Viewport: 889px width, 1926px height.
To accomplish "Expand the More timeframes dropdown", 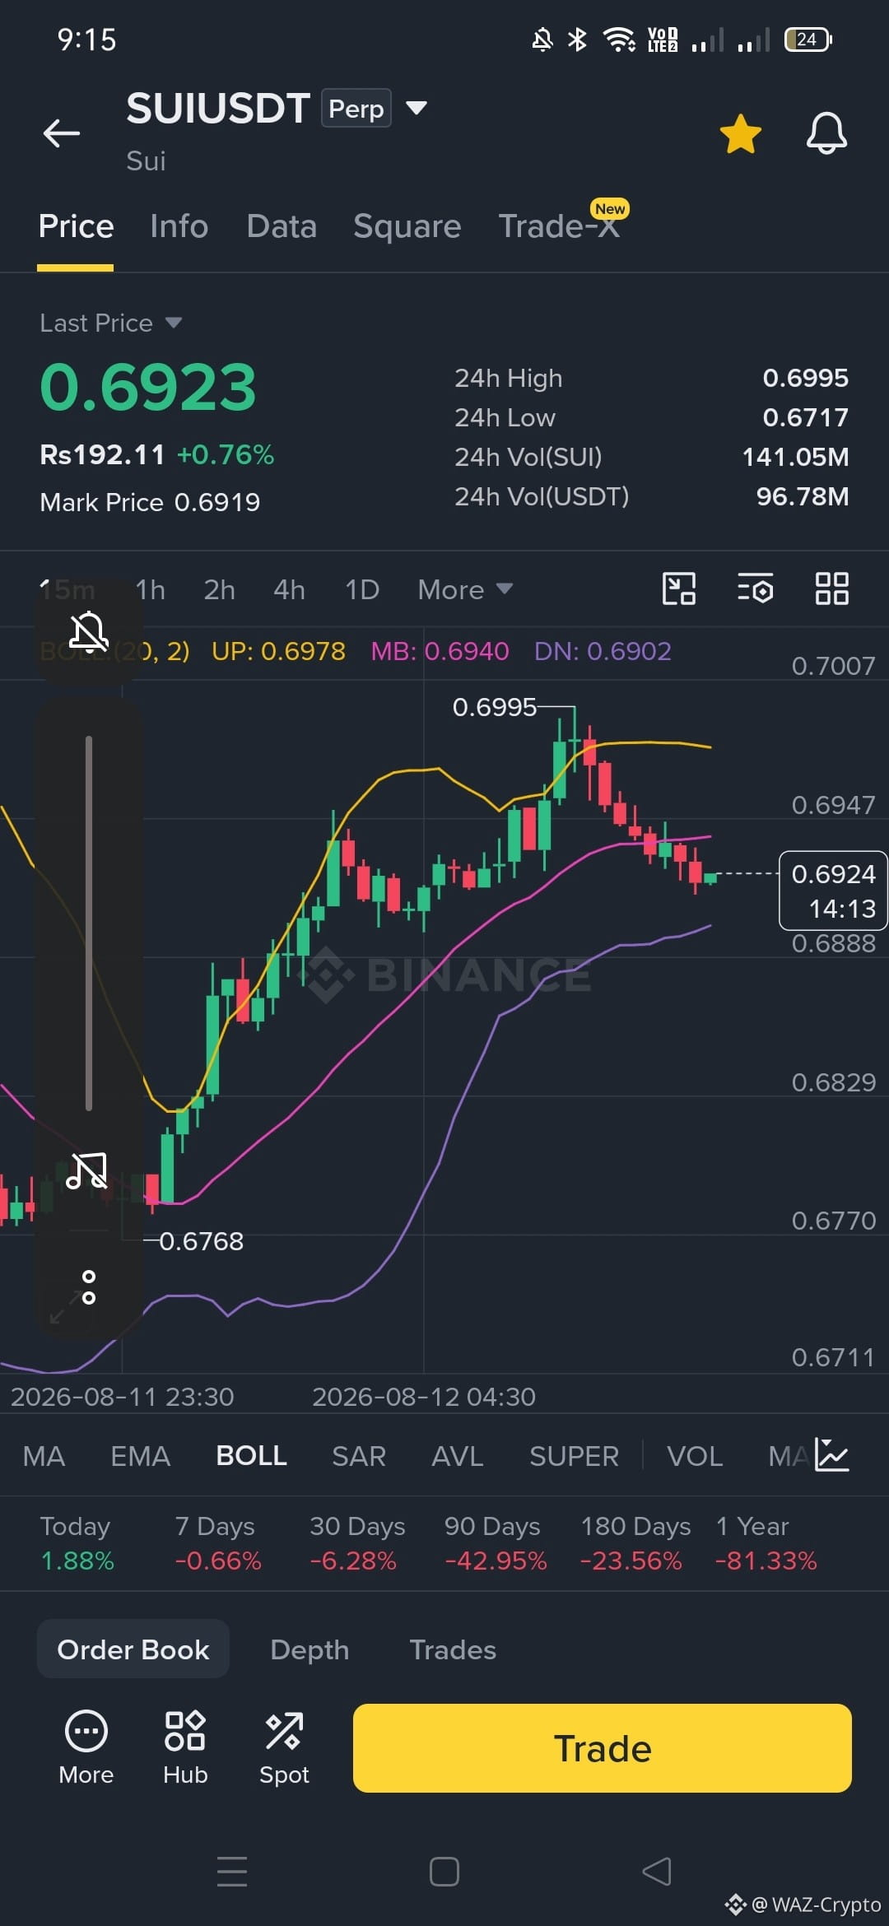I will pyautogui.click(x=465, y=589).
